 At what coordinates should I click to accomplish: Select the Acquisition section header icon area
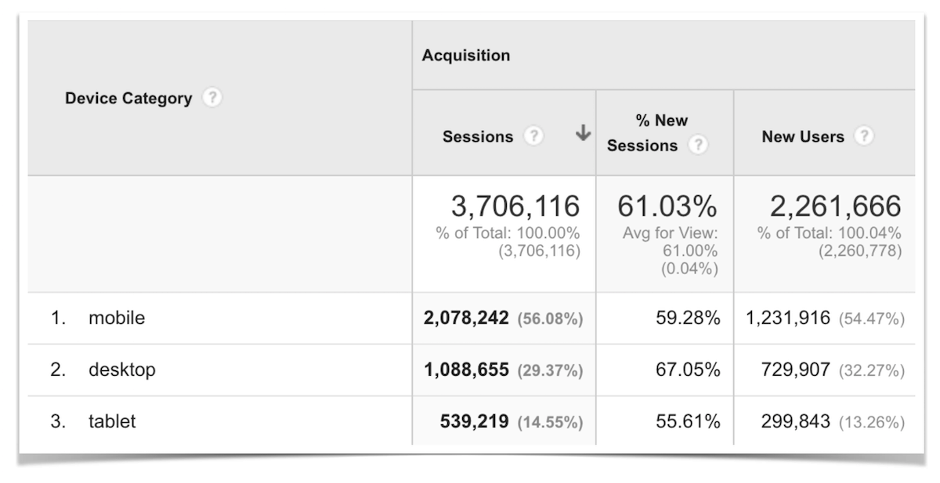tap(466, 56)
